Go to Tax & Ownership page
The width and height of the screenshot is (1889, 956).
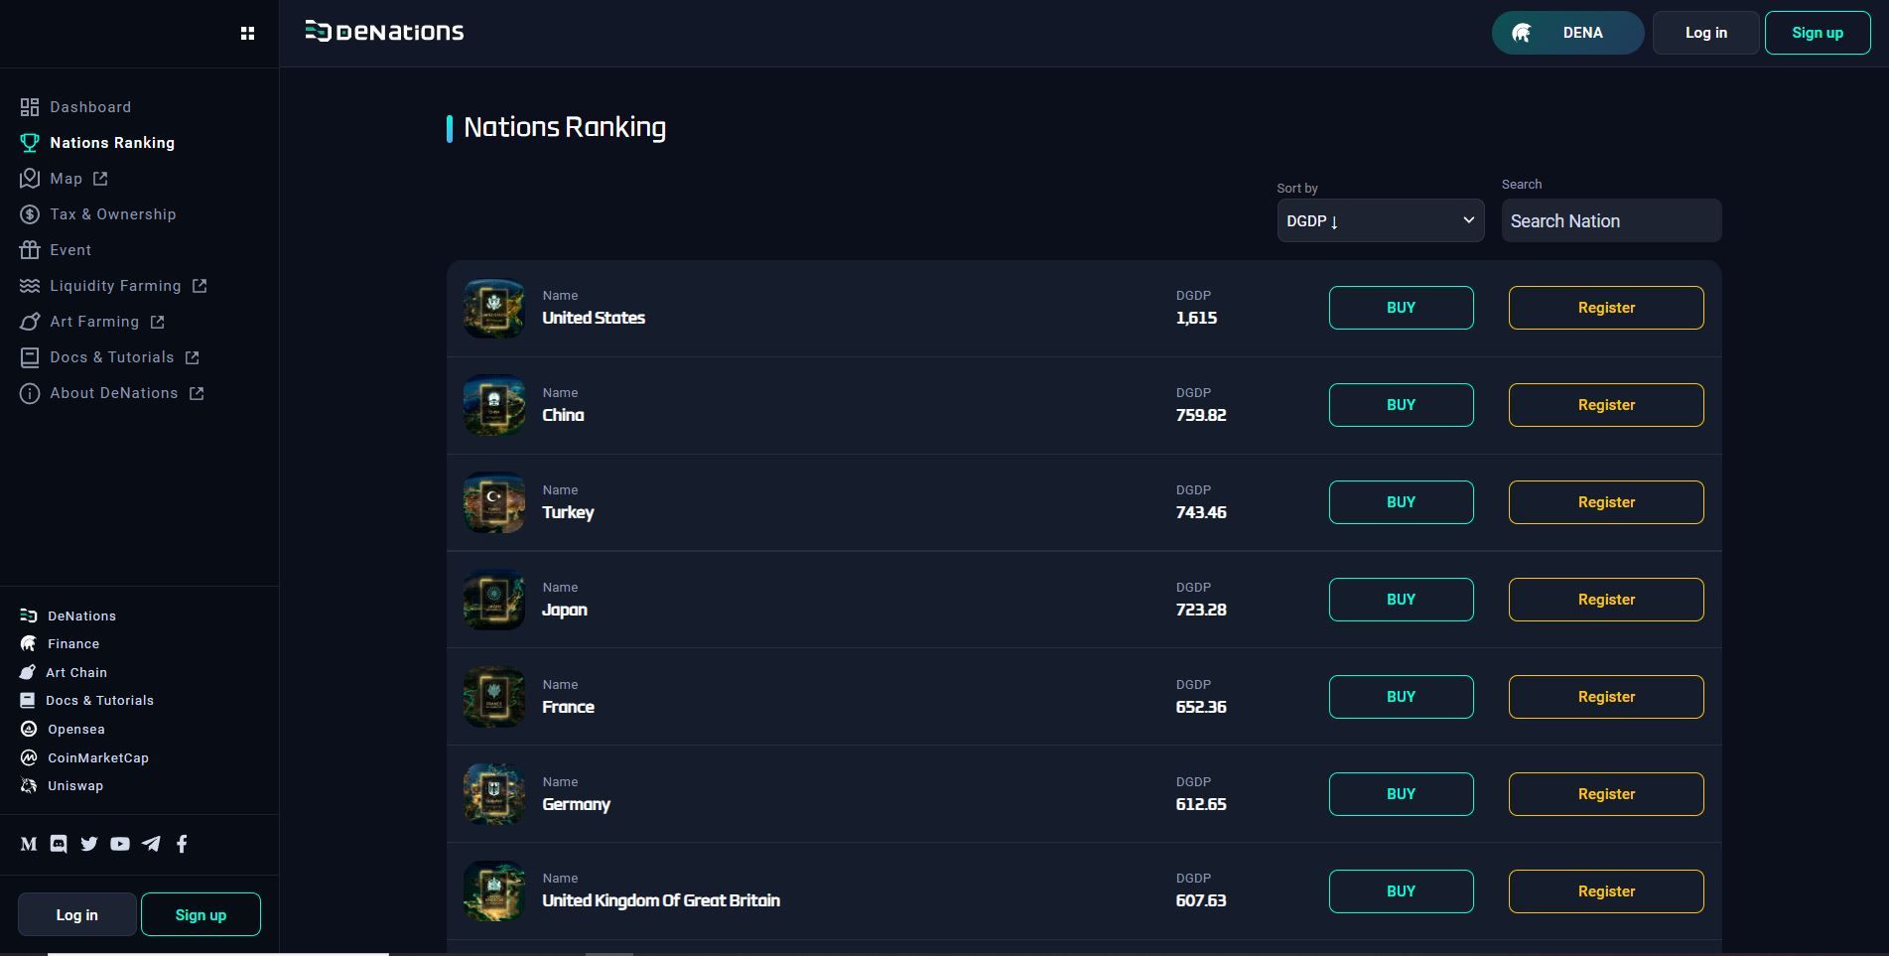point(112,214)
